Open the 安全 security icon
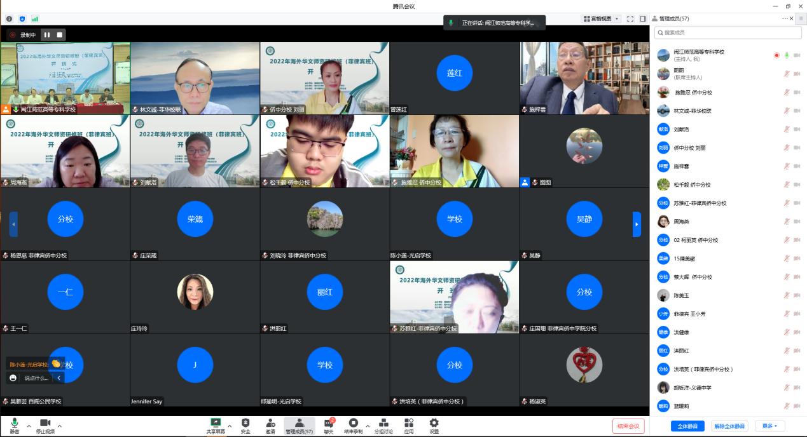The image size is (807, 437). coord(245,425)
